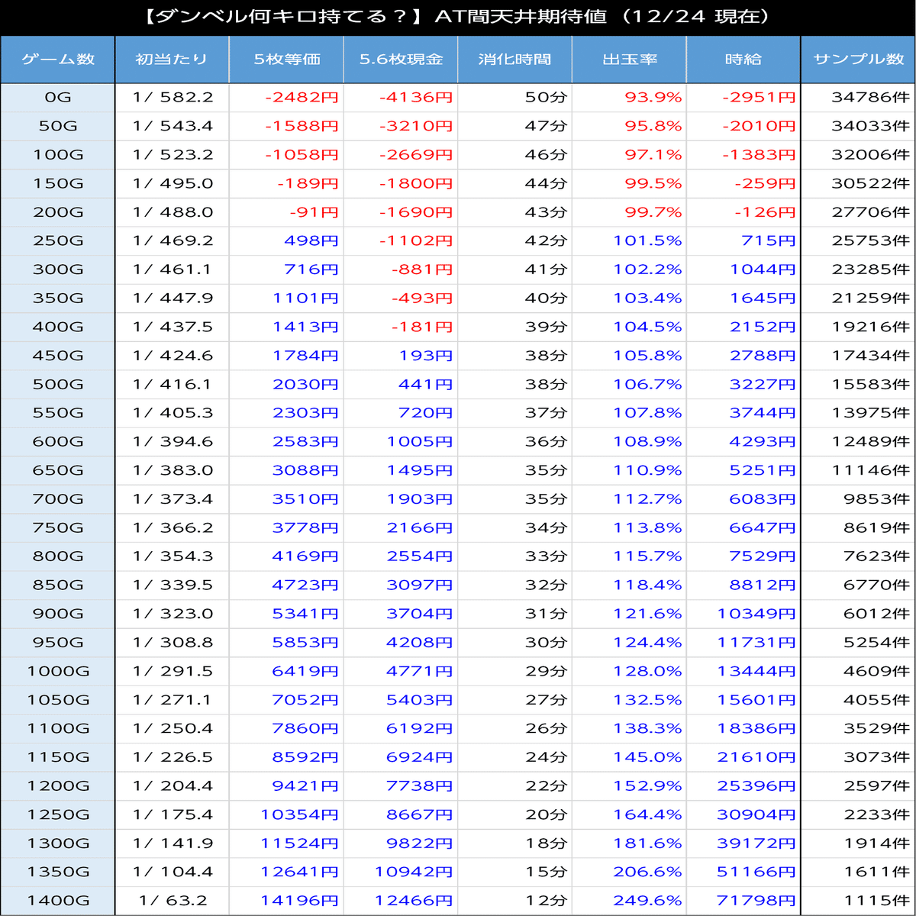Click the -2951円 hourly value
The width and height of the screenshot is (916, 916).
tap(759, 97)
